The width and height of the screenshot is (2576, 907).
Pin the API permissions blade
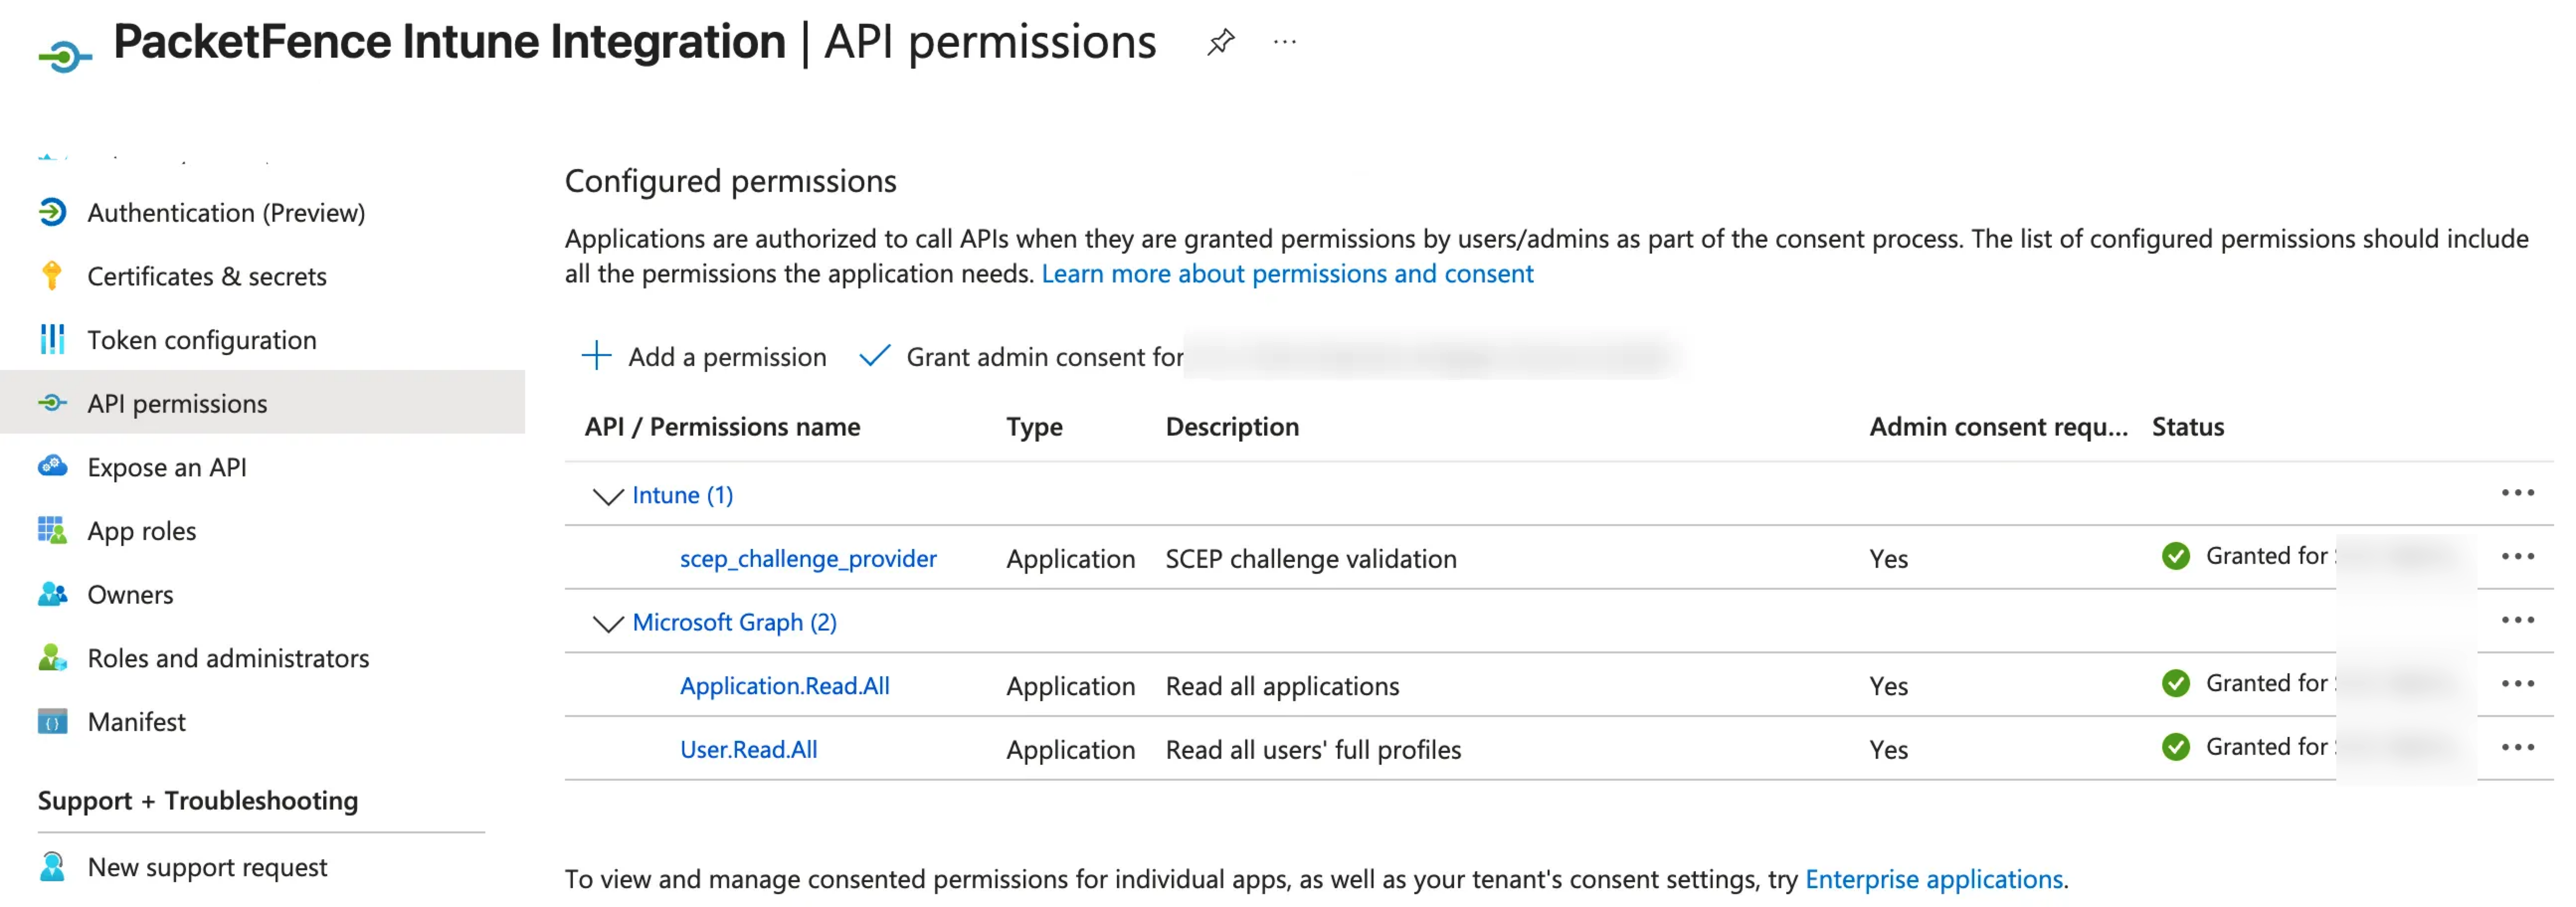1221,41
